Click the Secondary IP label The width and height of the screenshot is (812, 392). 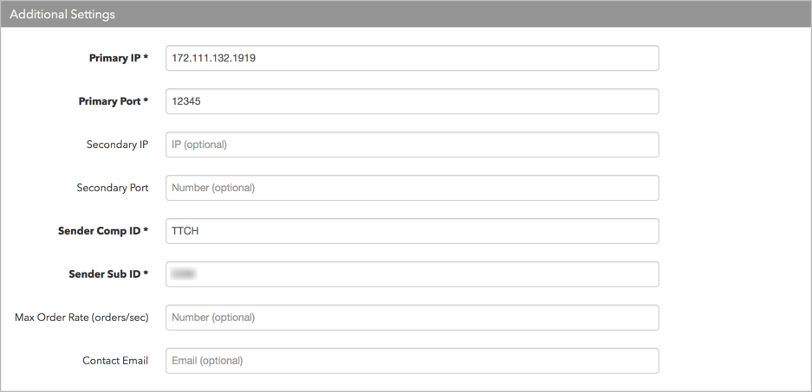click(118, 145)
